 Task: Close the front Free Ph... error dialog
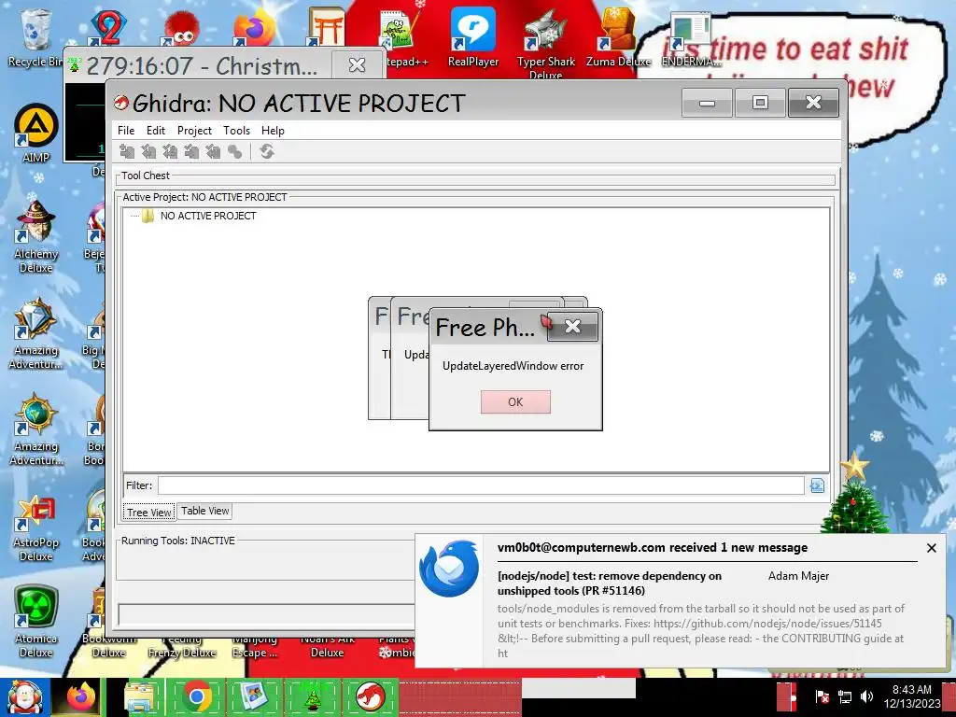(572, 327)
